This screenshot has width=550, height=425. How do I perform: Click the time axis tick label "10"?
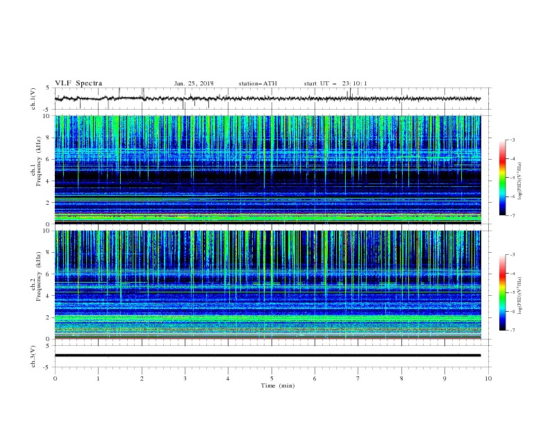(488, 378)
